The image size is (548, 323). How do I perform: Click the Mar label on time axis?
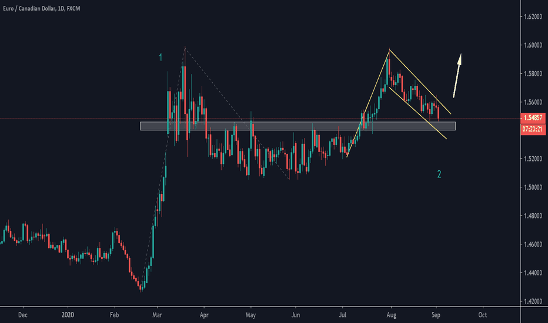click(157, 315)
